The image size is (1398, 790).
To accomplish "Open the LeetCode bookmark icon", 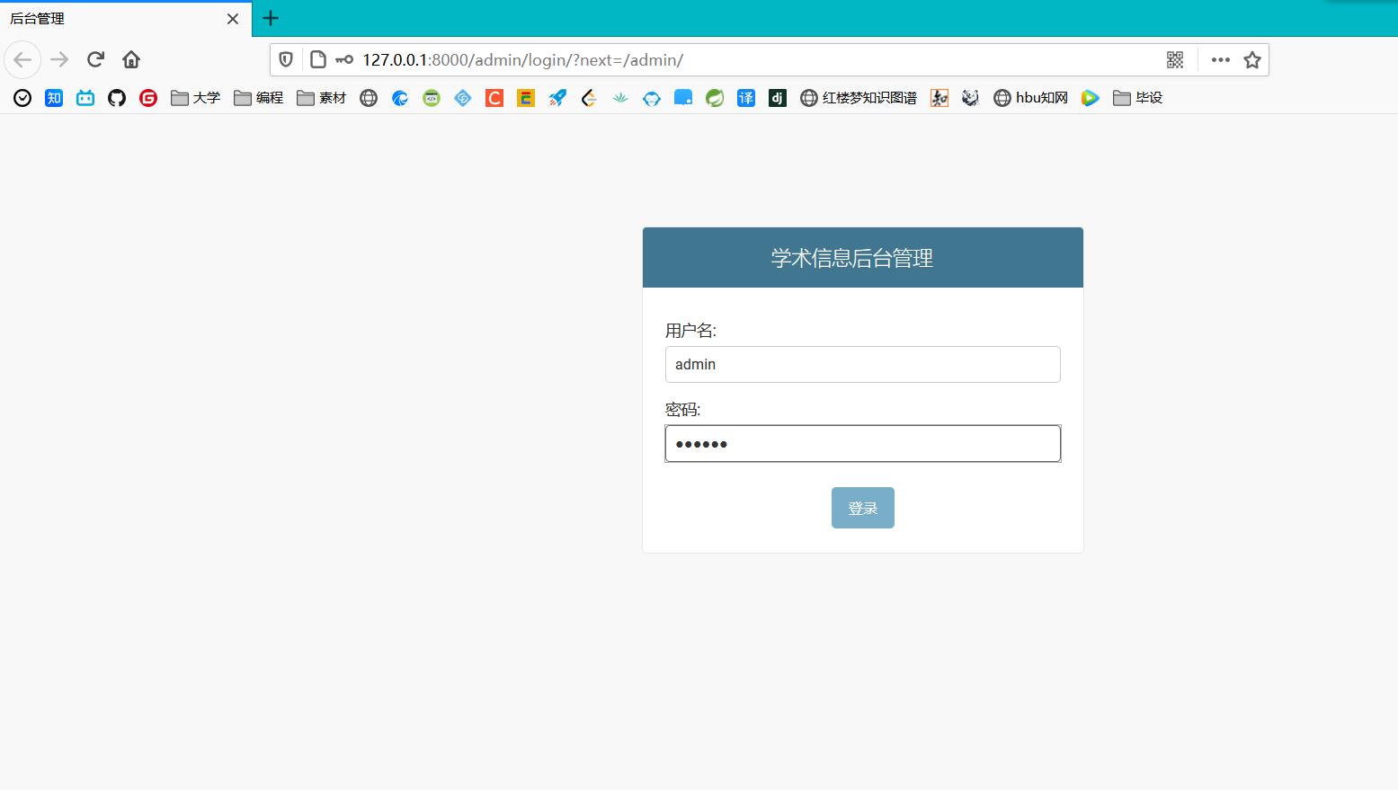I will (589, 98).
